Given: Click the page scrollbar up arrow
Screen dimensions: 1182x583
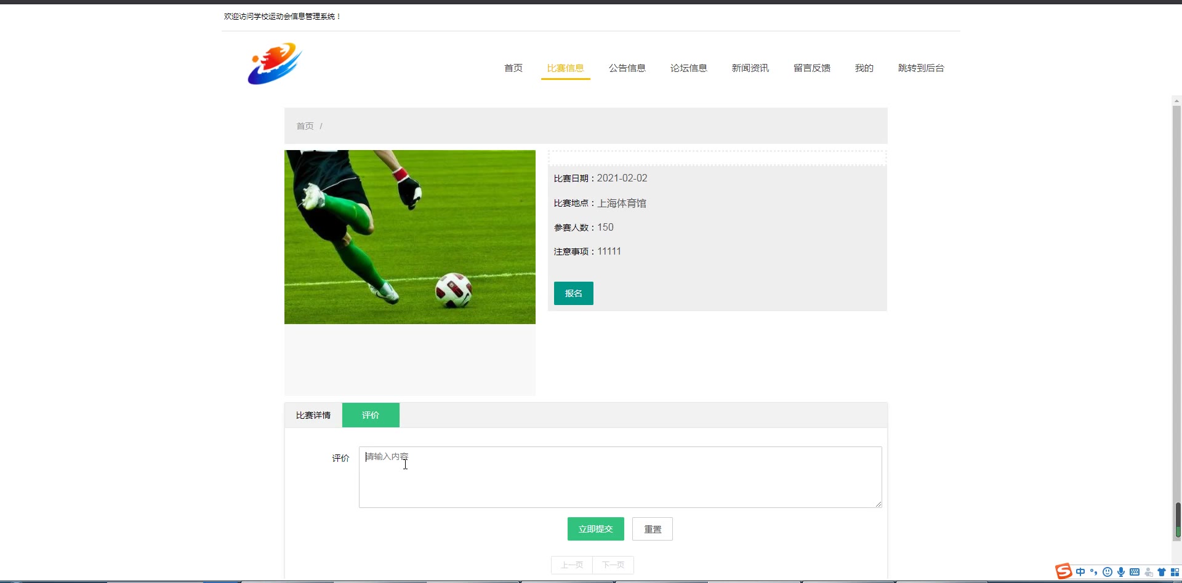Looking at the screenshot, I should (1176, 100).
